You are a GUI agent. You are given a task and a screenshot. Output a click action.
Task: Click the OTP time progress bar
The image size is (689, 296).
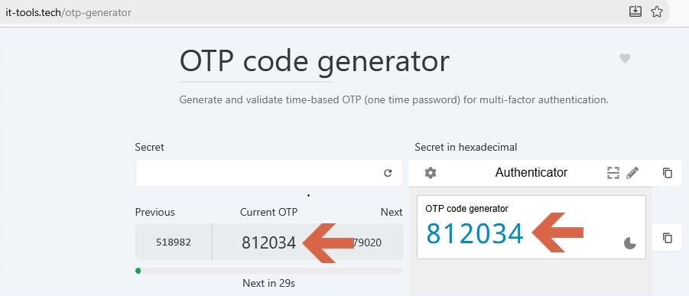click(269, 271)
